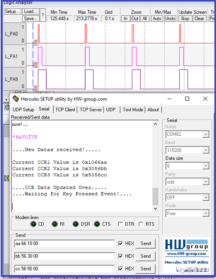Image resolution: width=216 pixels, height=279 pixels.
Task: Toggle HEX checkbox for 'cc 56 50 00'
Action: pos(120,269)
